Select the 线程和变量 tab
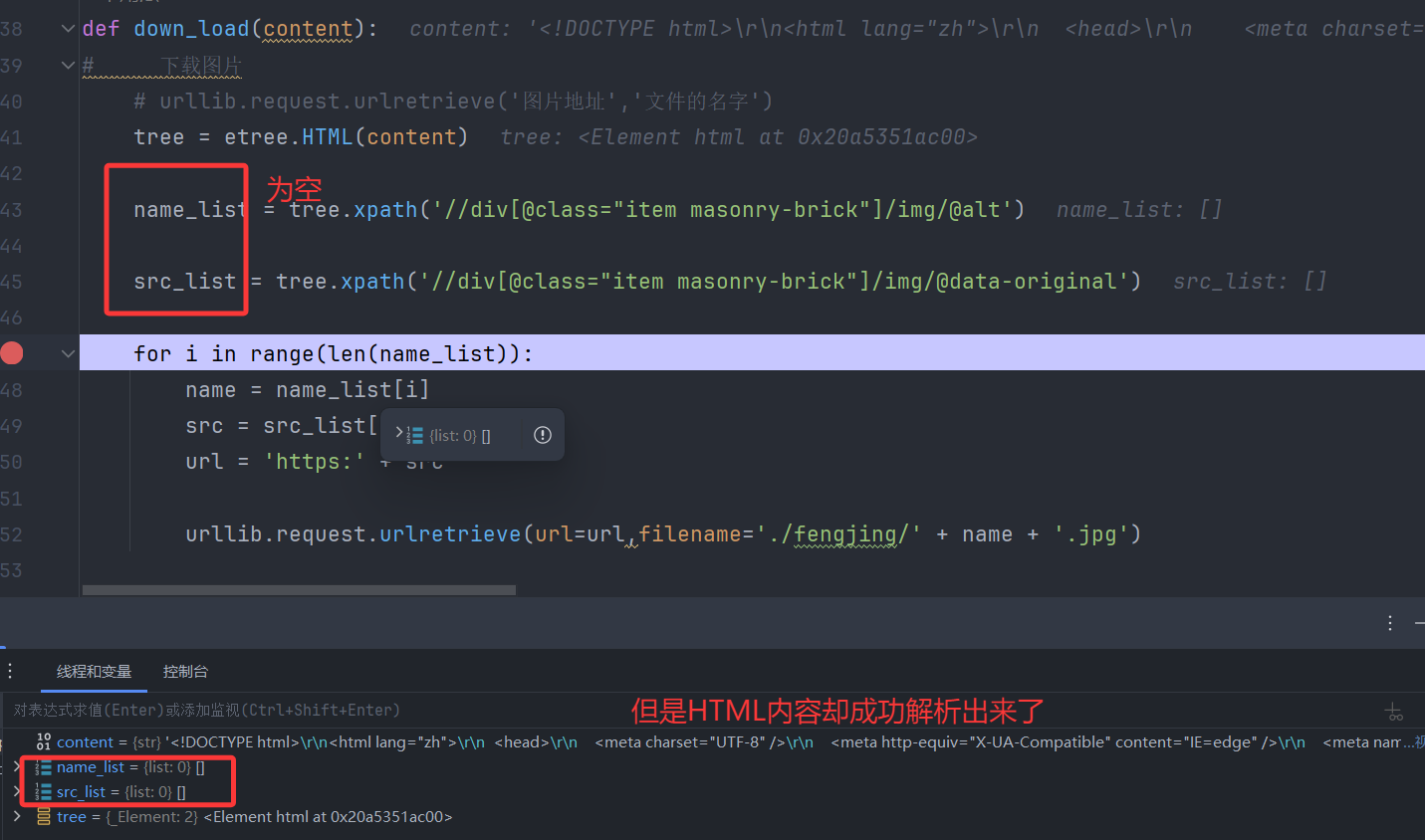Image resolution: width=1425 pixels, height=840 pixels. [94, 672]
